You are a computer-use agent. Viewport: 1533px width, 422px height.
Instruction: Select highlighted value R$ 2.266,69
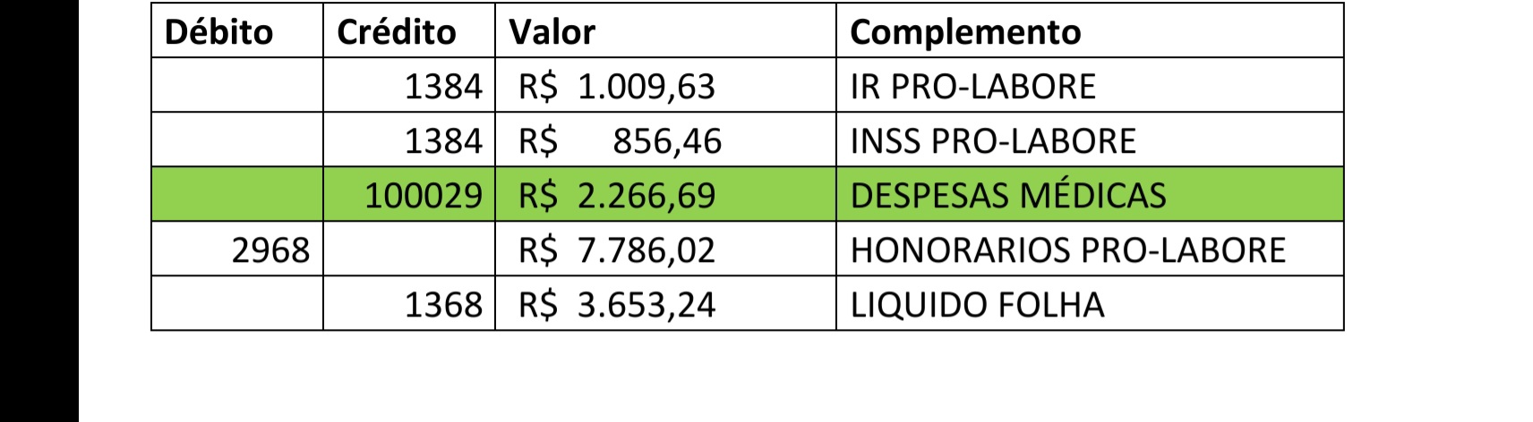(x=665, y=195)
